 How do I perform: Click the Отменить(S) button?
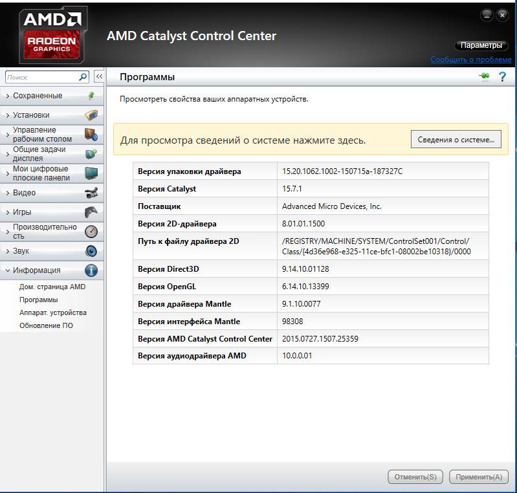(x=415, y=477)
